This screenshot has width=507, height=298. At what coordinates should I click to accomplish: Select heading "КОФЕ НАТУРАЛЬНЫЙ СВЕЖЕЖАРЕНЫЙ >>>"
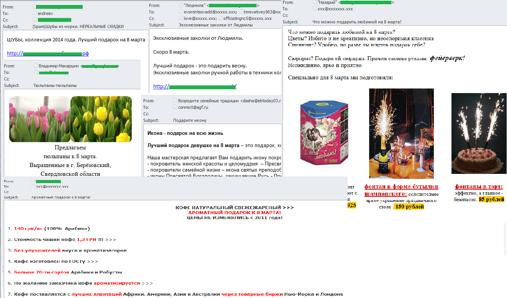pyautogui.click(x=234, y=207)
